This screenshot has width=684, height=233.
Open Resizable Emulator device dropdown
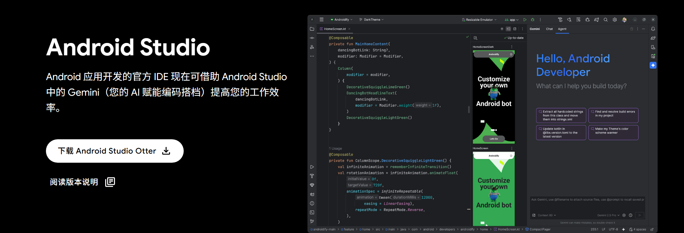click(x=479, y=20)
